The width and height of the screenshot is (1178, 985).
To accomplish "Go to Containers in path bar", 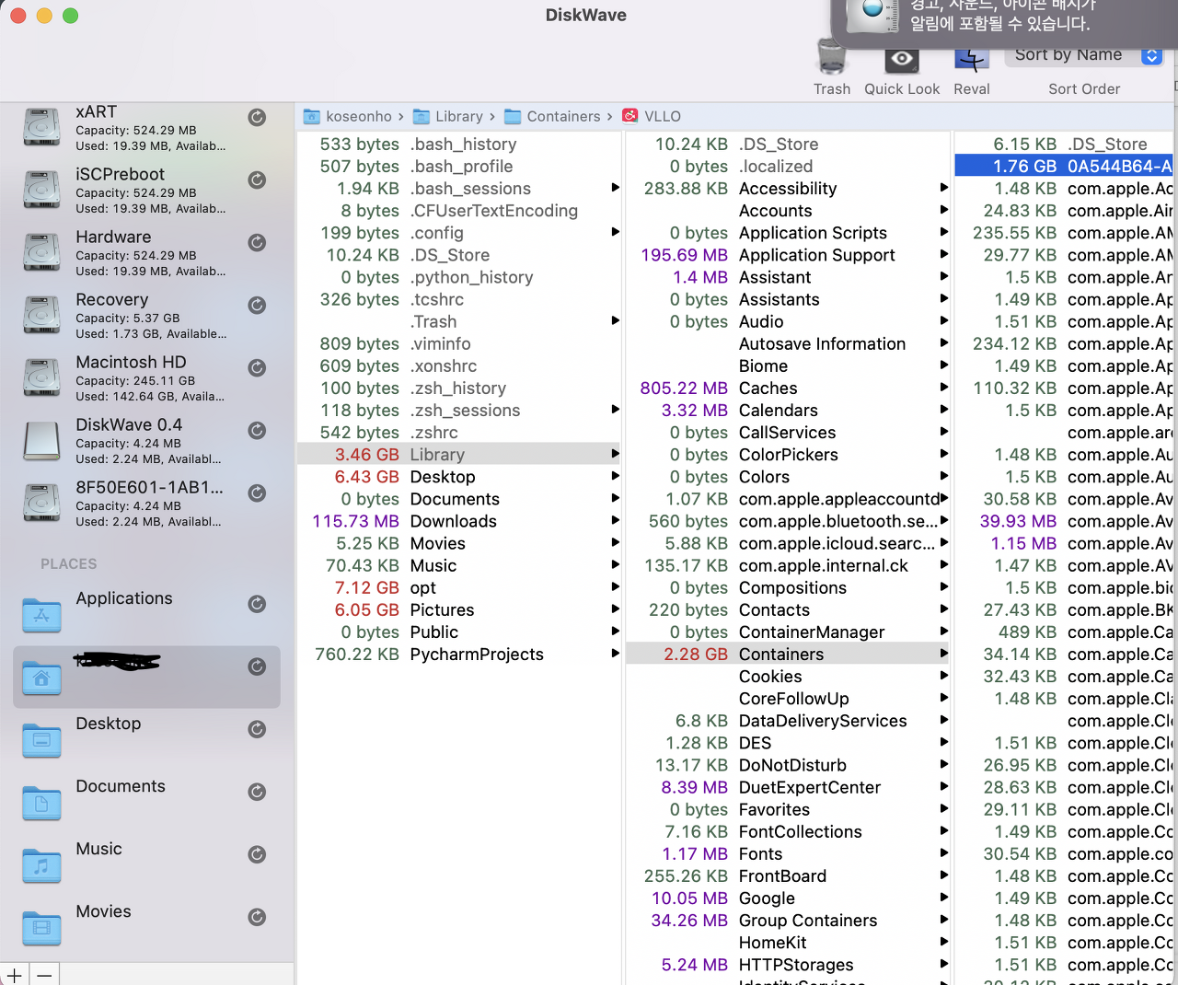I will [x=552, y=116].
